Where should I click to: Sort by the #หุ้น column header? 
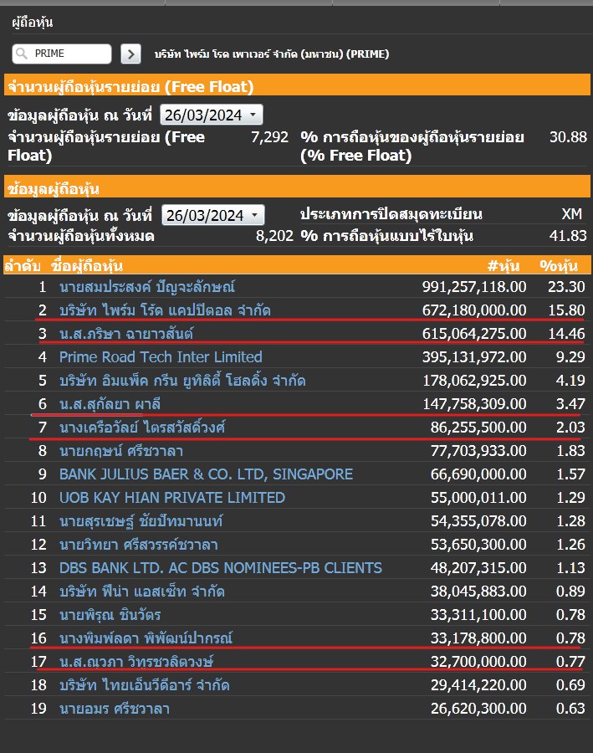(503, 266)
